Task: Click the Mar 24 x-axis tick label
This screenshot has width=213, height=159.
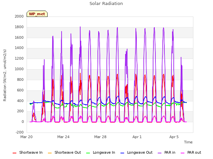Action: tap(63, 137)
